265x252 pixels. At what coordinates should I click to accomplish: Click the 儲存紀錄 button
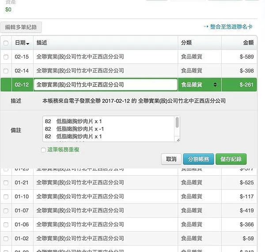[x=231, y=159]
